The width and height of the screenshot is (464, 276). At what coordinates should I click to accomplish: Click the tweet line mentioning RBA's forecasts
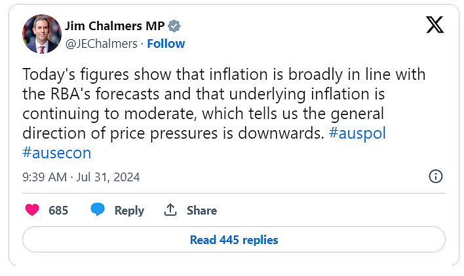(204, 94)
